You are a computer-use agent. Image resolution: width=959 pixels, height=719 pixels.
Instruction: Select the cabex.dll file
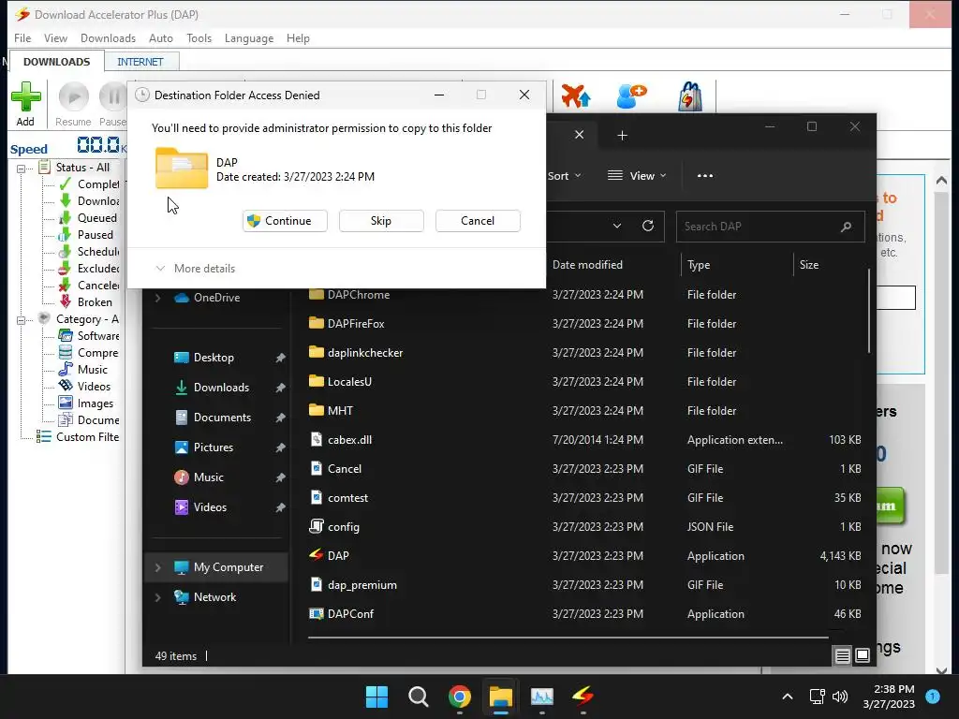click(x=350, y=440)
